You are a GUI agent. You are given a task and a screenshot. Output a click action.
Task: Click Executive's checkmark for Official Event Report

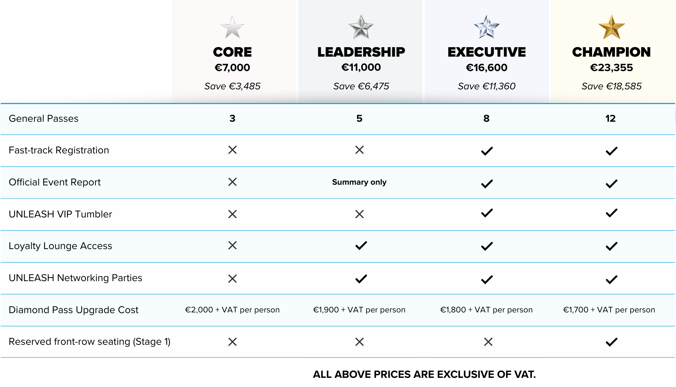click(x=487, y=184)
